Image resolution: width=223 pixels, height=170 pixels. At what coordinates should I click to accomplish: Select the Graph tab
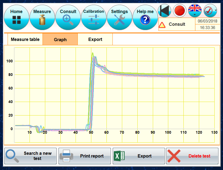click(x=60, y=39)
